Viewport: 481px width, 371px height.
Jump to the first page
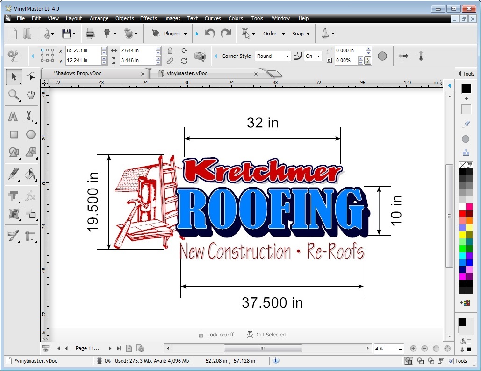click(x=58, y=348)
